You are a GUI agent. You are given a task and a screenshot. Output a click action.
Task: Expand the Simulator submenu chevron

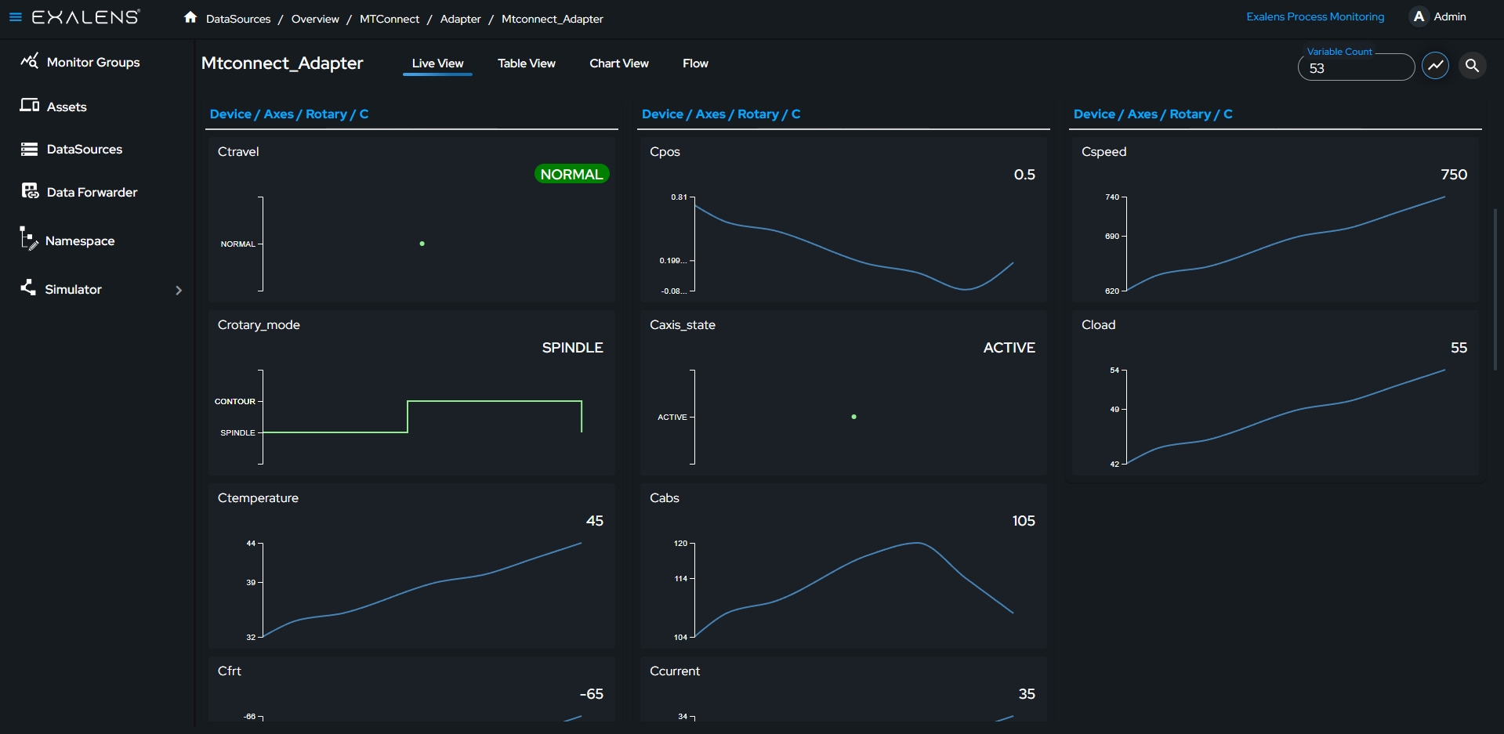(179, 290)
